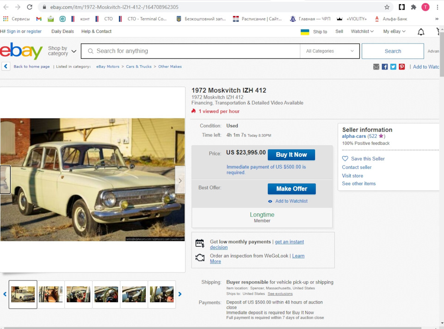The image size is (444, 329).
Task: Select first thumbnail of car exterior
Action: point(23,294)
